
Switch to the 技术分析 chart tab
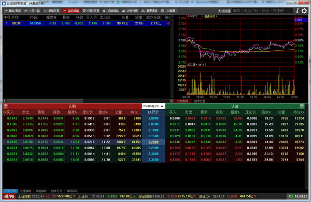(x=200, y=101)
